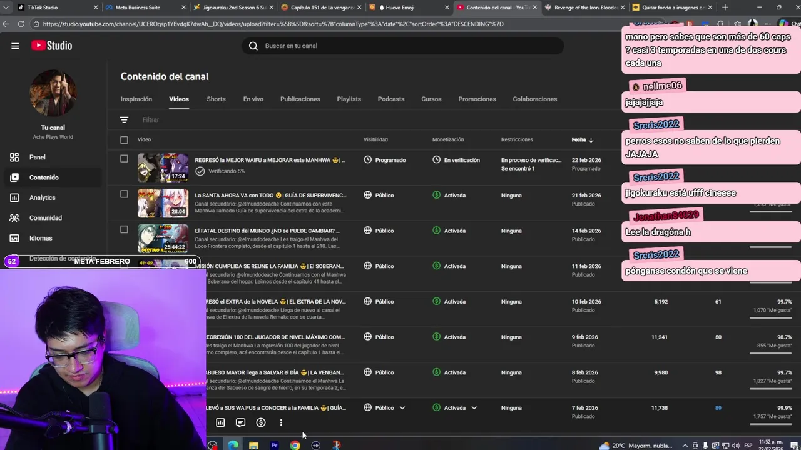The image size is (801, 450).
Task: Click the Fecha descending sort arrow
Action: pyautogui.click(x=591, y=139)
